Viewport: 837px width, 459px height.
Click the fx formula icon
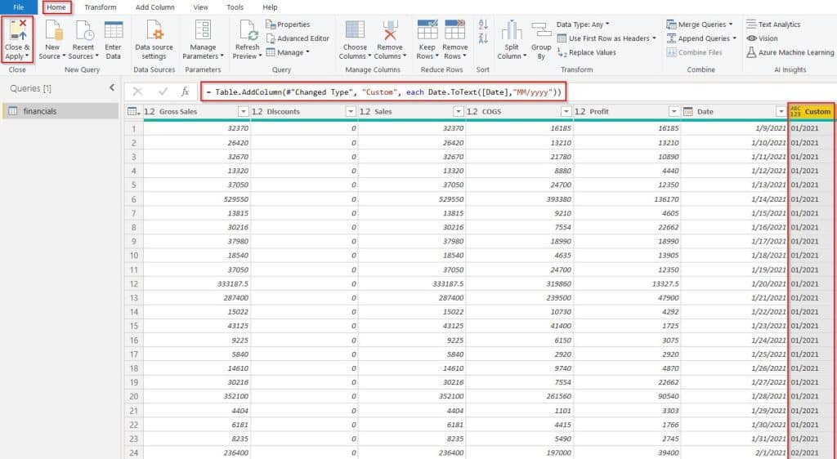[185, 91]
